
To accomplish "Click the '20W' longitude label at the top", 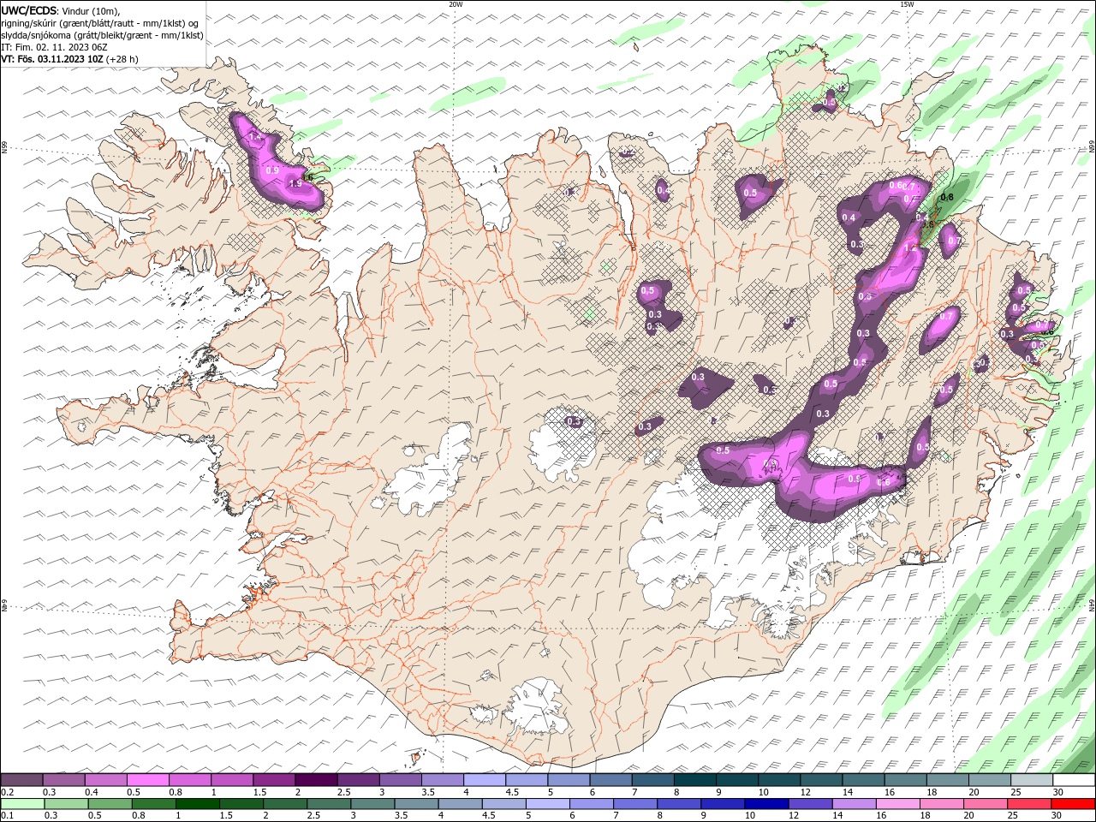I will click(x=456, y=4).
